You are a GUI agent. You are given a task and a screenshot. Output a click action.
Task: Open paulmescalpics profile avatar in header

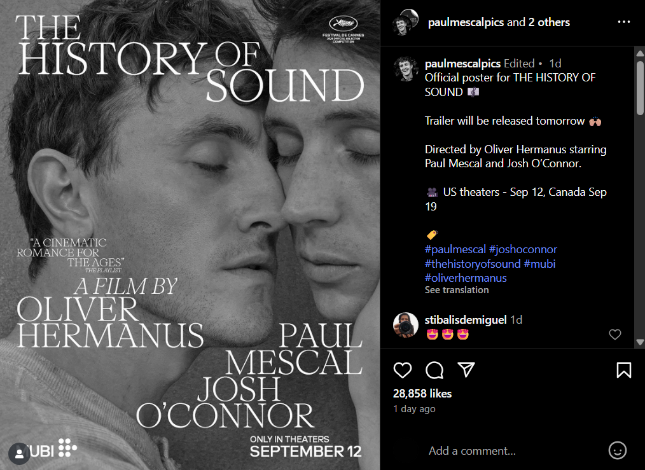pyautogui.click(x=404, y=22)
